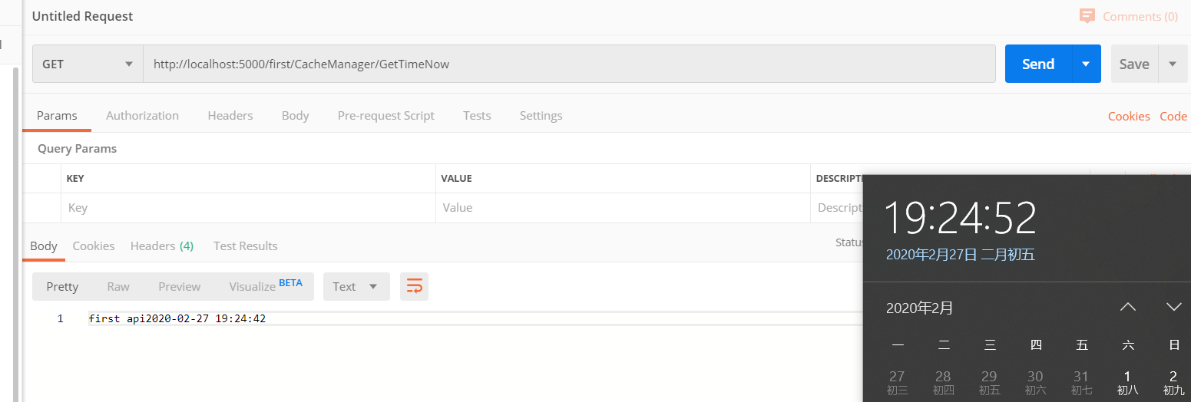Open the HTTP method GET dropdown
This screenshot has width=1191, height=402.
point(88,64)
